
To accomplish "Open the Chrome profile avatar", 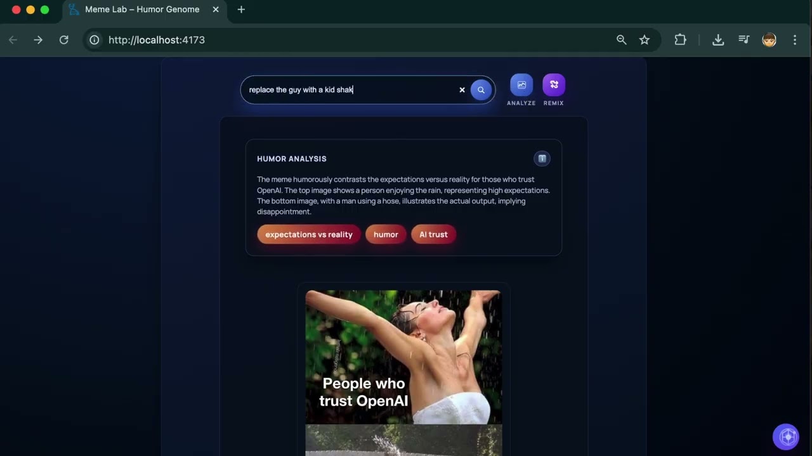I will [769, 40].
